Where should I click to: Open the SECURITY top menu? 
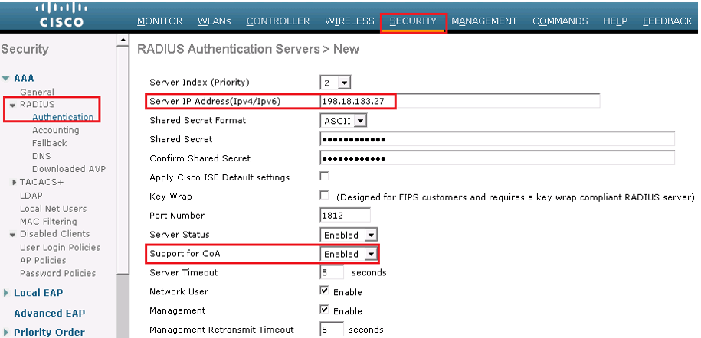click(x=413, y=21)
